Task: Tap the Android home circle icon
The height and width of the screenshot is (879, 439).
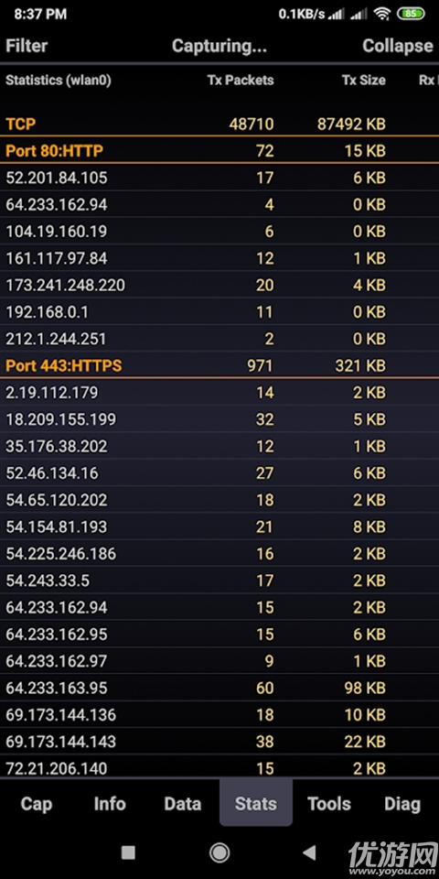Action: [219, 852]
